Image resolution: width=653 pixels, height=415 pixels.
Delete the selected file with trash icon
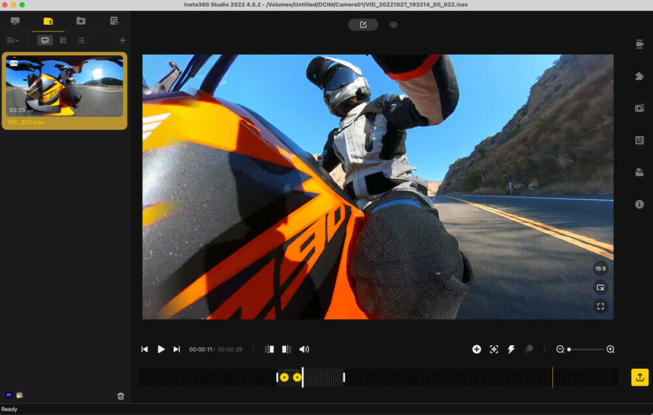point(121,396)
